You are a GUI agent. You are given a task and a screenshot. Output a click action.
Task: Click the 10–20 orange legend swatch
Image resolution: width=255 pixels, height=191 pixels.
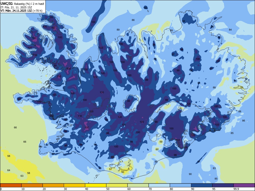pyautogui.click(x=32, y=185)
